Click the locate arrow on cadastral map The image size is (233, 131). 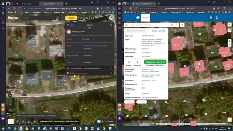click(x=229, y=120)
